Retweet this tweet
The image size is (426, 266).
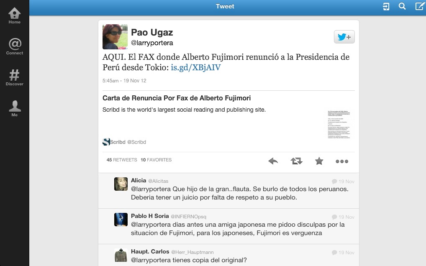(x=296, y=161)
